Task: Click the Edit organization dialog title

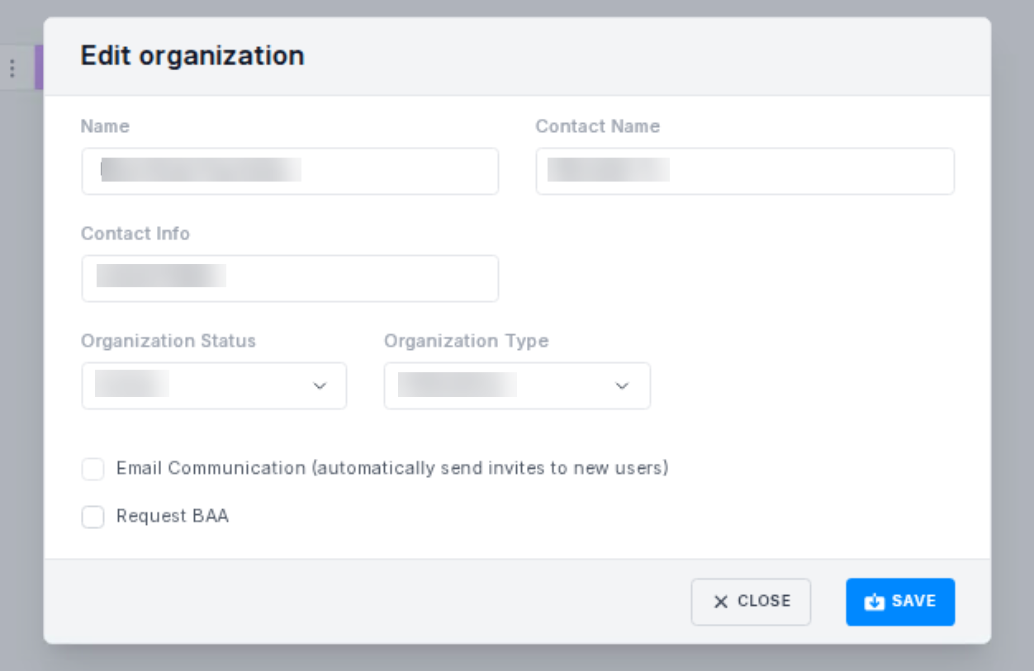Action: pyautogui.click(x=192, y=56)
